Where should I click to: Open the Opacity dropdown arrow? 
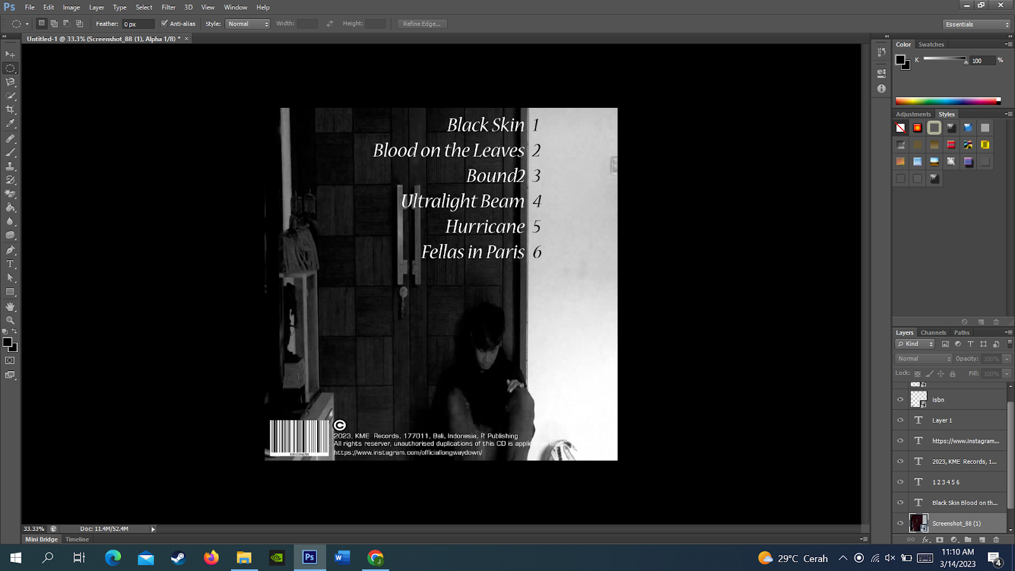click(x=1007, y=358)
